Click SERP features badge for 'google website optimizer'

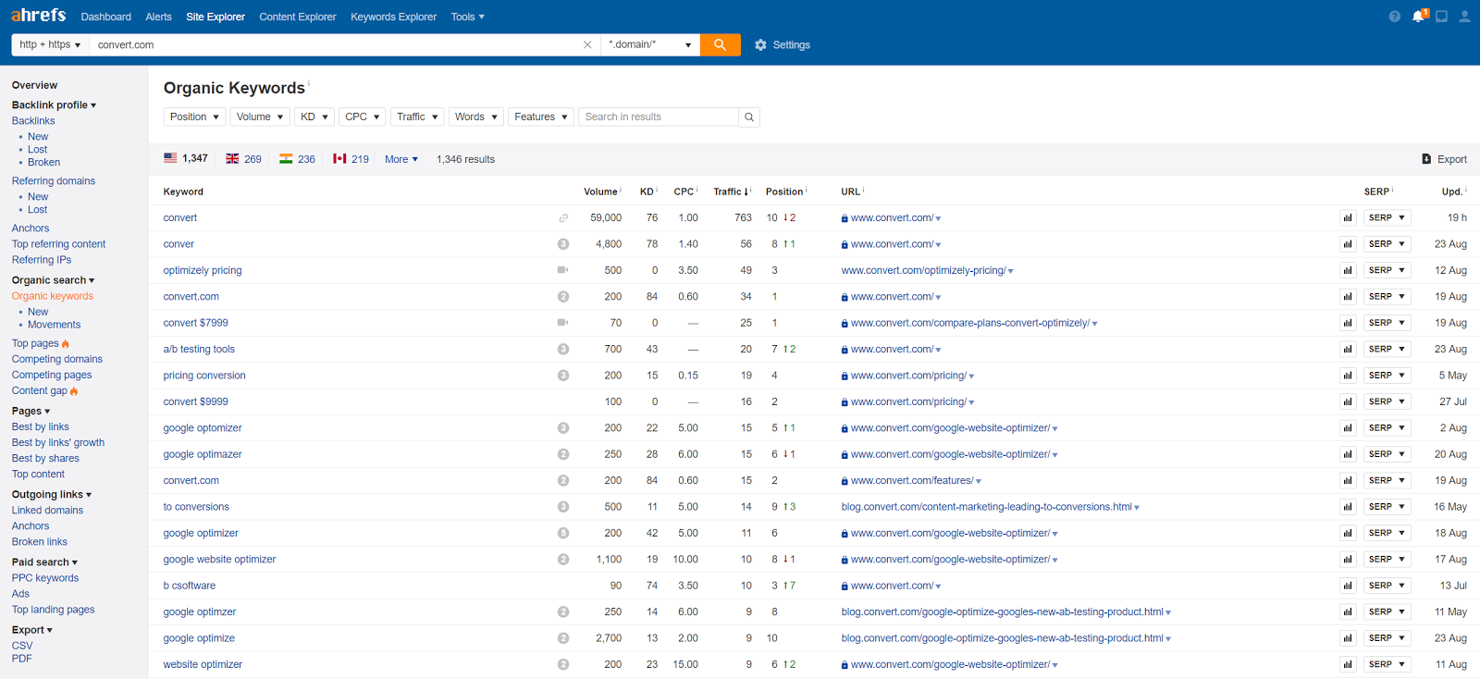coord(563,560)
